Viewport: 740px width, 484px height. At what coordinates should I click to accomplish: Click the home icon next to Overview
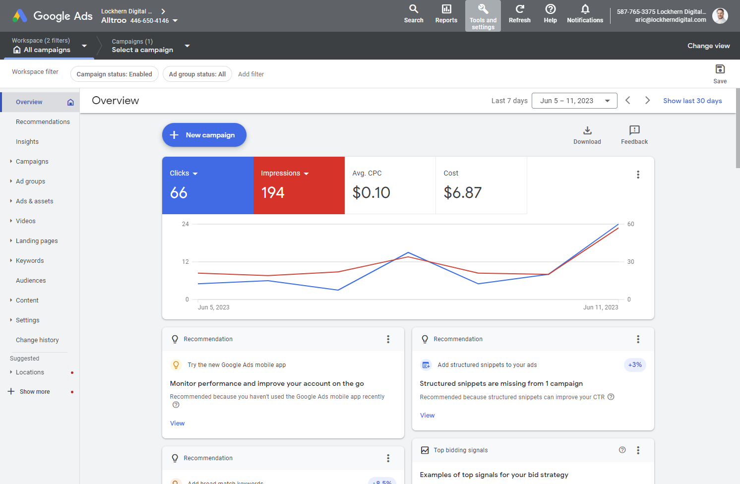70,102
